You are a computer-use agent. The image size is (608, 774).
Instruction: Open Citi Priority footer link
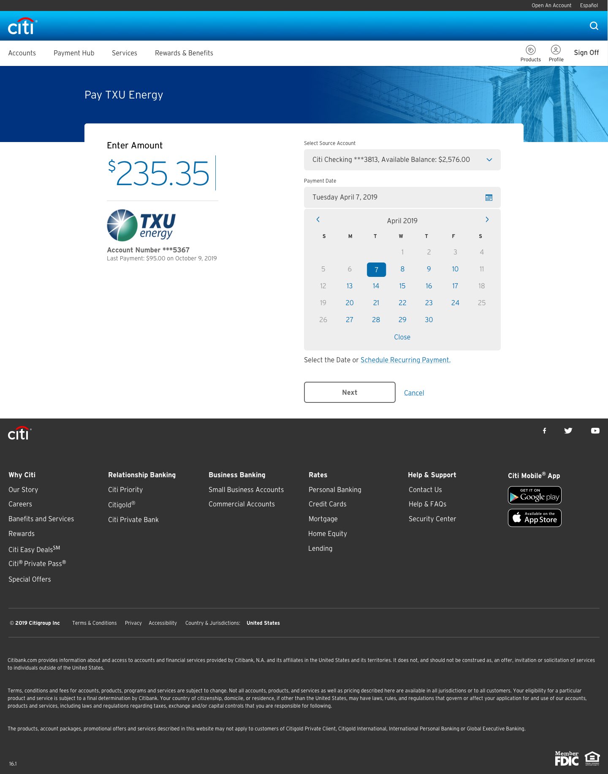click(x=125, y=490)
